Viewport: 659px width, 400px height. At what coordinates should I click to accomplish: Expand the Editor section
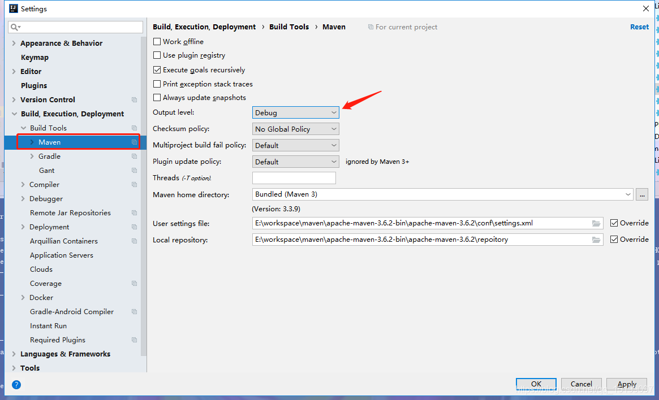(14, 71)
